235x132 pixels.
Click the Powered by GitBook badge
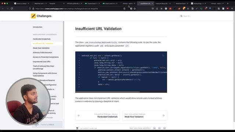pos(47,125)
